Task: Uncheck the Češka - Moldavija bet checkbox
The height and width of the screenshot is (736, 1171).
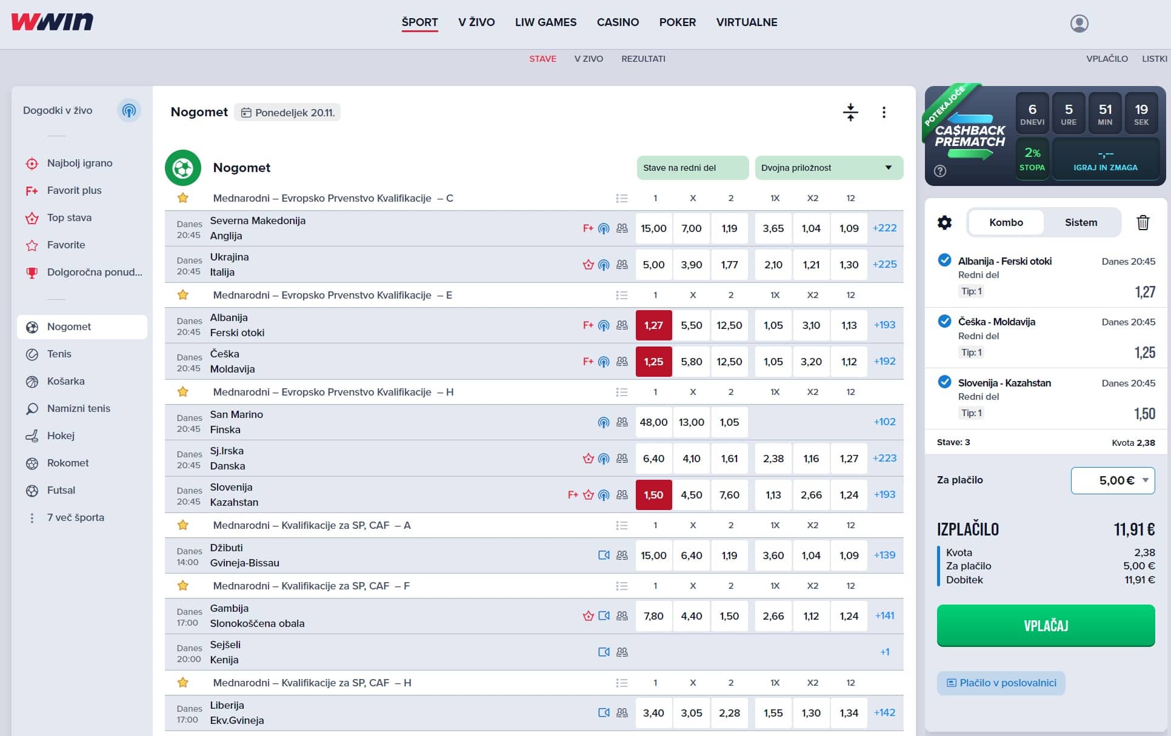Action: coord(944,321)
